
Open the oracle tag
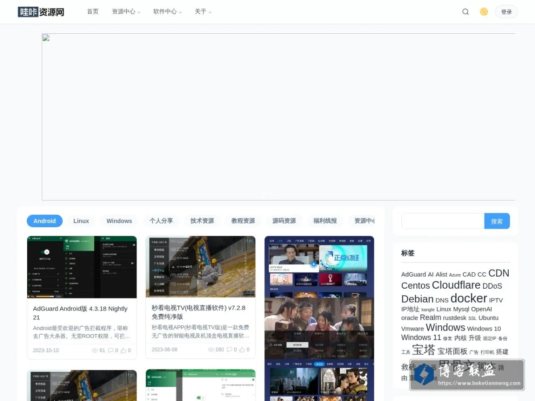[410, 318]
